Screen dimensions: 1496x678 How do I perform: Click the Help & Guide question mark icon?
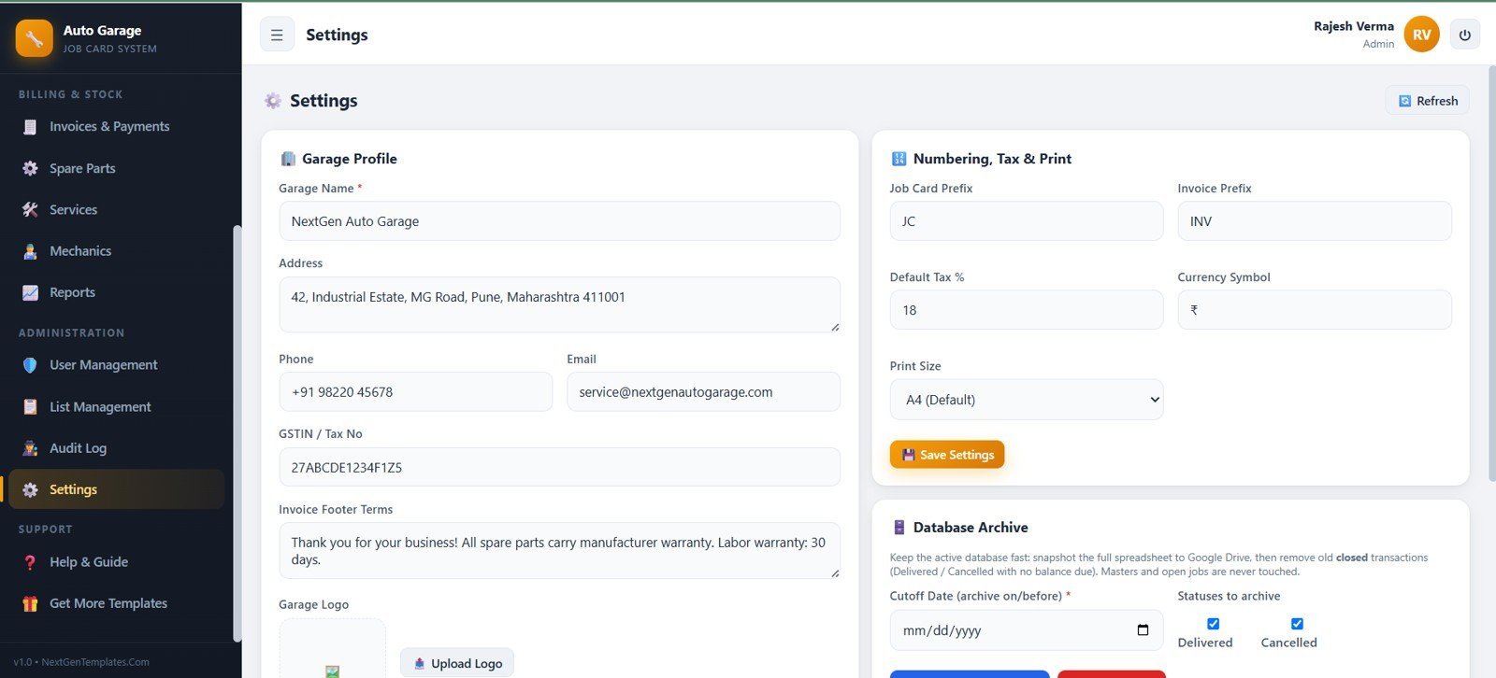(x=30, y=562)
